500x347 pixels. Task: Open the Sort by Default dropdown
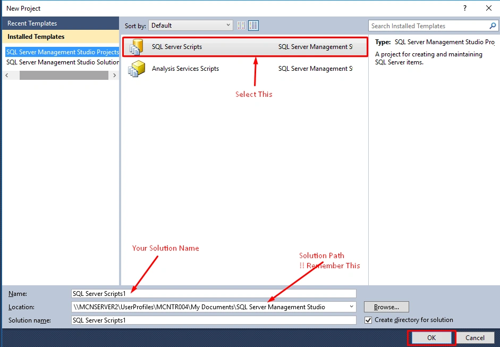click(x=191, y=26)
